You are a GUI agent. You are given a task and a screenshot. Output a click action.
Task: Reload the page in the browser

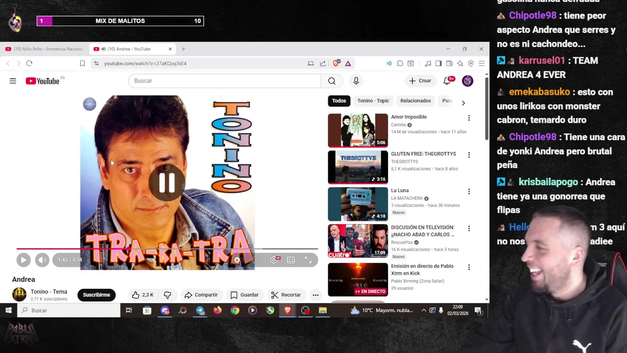[x=29, y=63]
